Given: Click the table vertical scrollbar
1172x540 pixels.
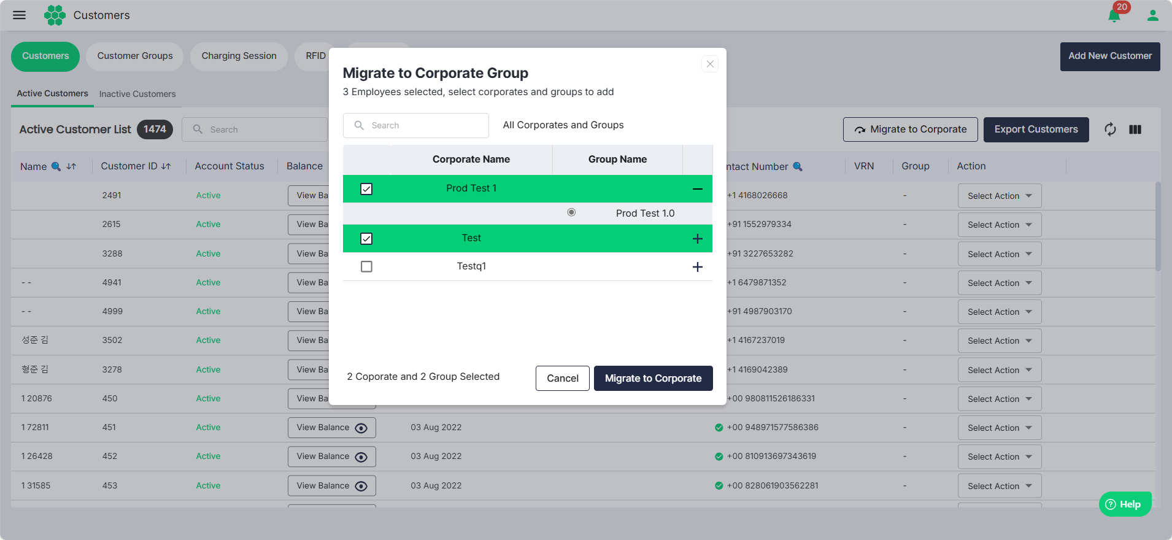Looking at the screenshot, I should (x=1158, y=226).
